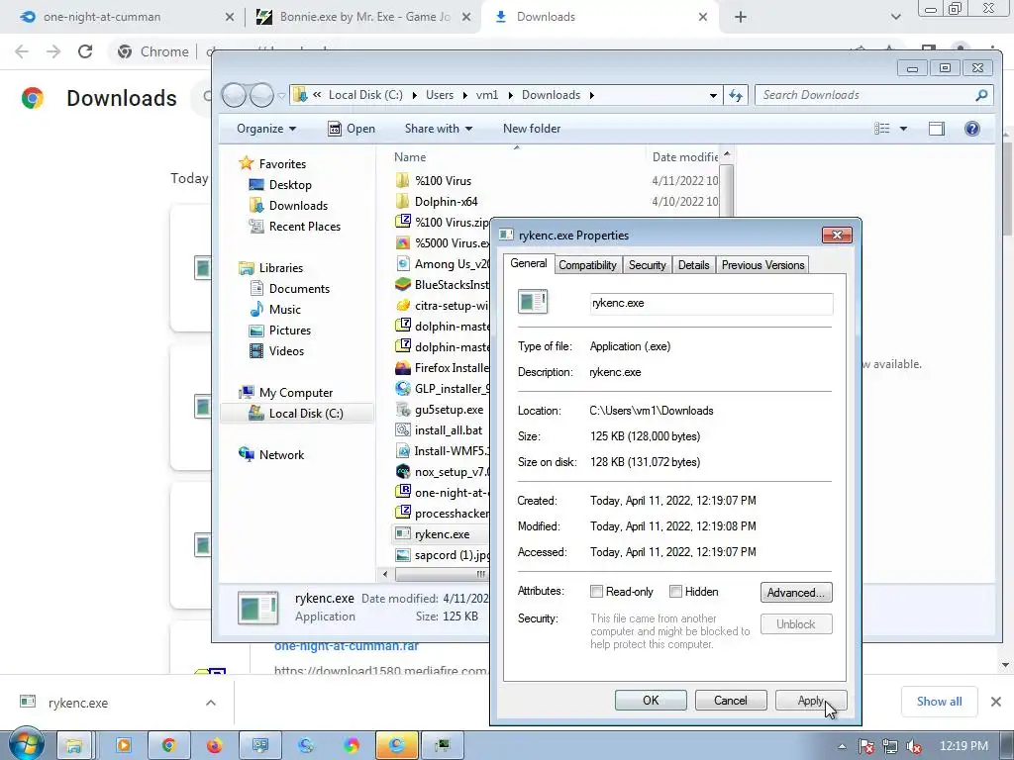Open the recent locations dropdown arrow
Image resolution: width=1014 pixels, height=760 pixels.
click(281, 96)
